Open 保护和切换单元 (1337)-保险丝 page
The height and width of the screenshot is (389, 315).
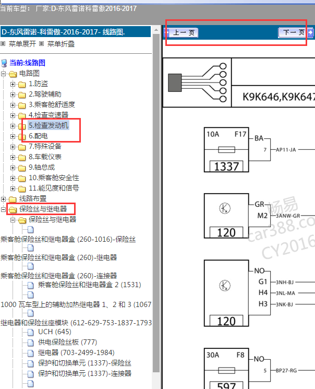tap(84, 363)
